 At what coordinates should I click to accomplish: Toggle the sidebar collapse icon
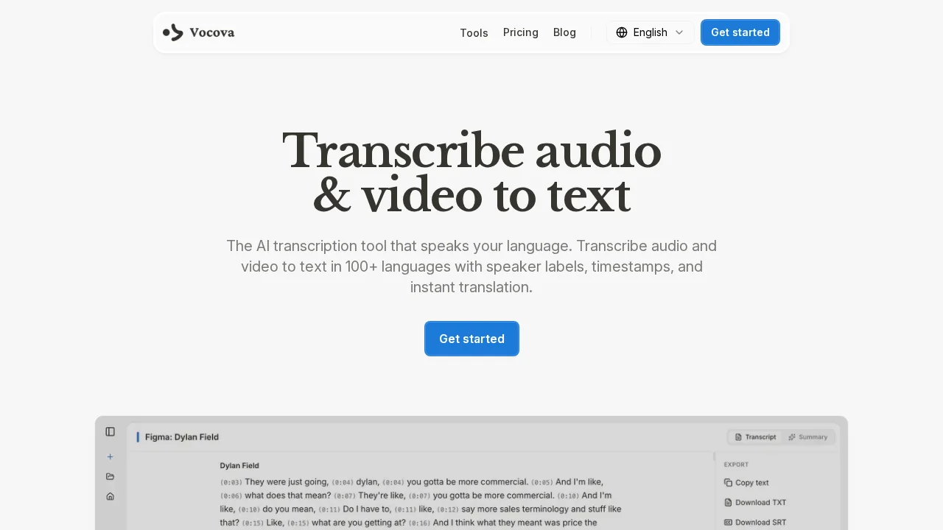110,431
